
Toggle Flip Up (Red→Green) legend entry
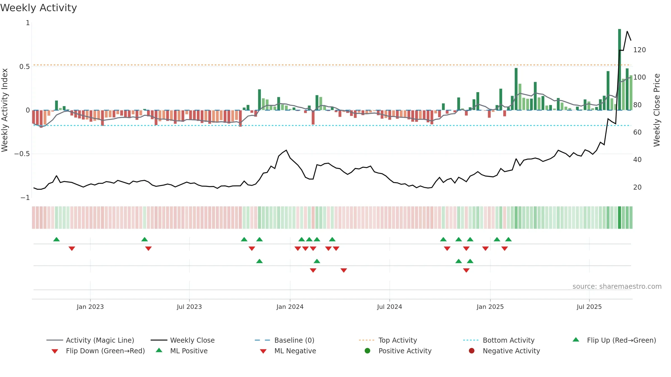click(x=614, y=340)
